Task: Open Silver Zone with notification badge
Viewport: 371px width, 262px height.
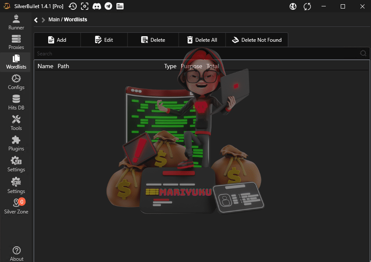Action: point(16,205)
